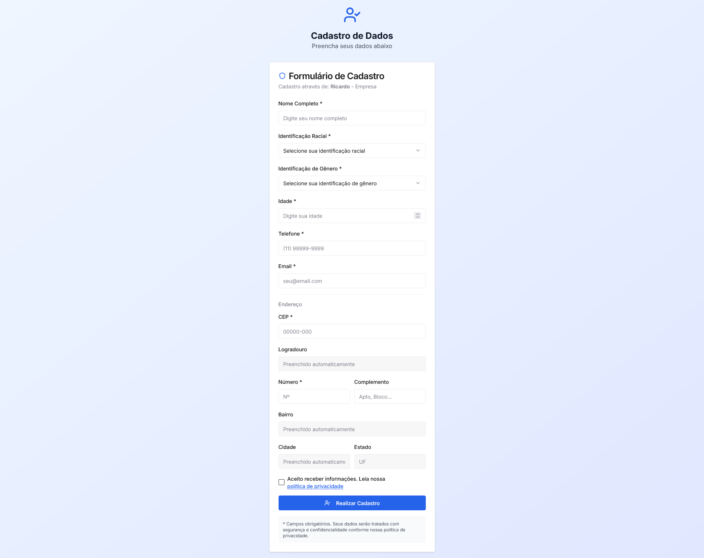This screenshot has width=704, height=558.
Task: Click the CEP input field
Action: [352, 332]
